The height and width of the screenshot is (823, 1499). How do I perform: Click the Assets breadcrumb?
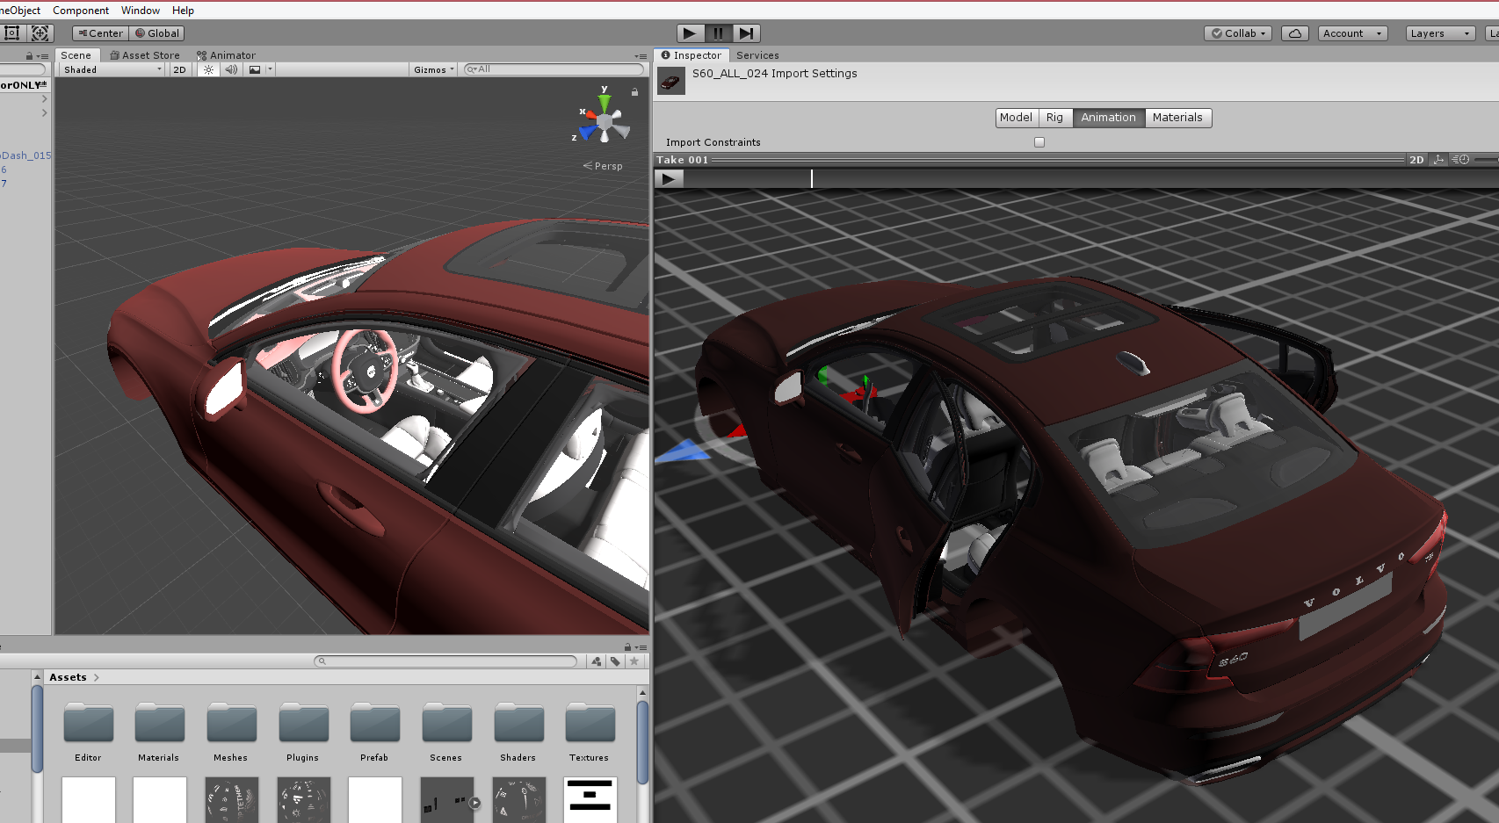[x=68, y=677]
